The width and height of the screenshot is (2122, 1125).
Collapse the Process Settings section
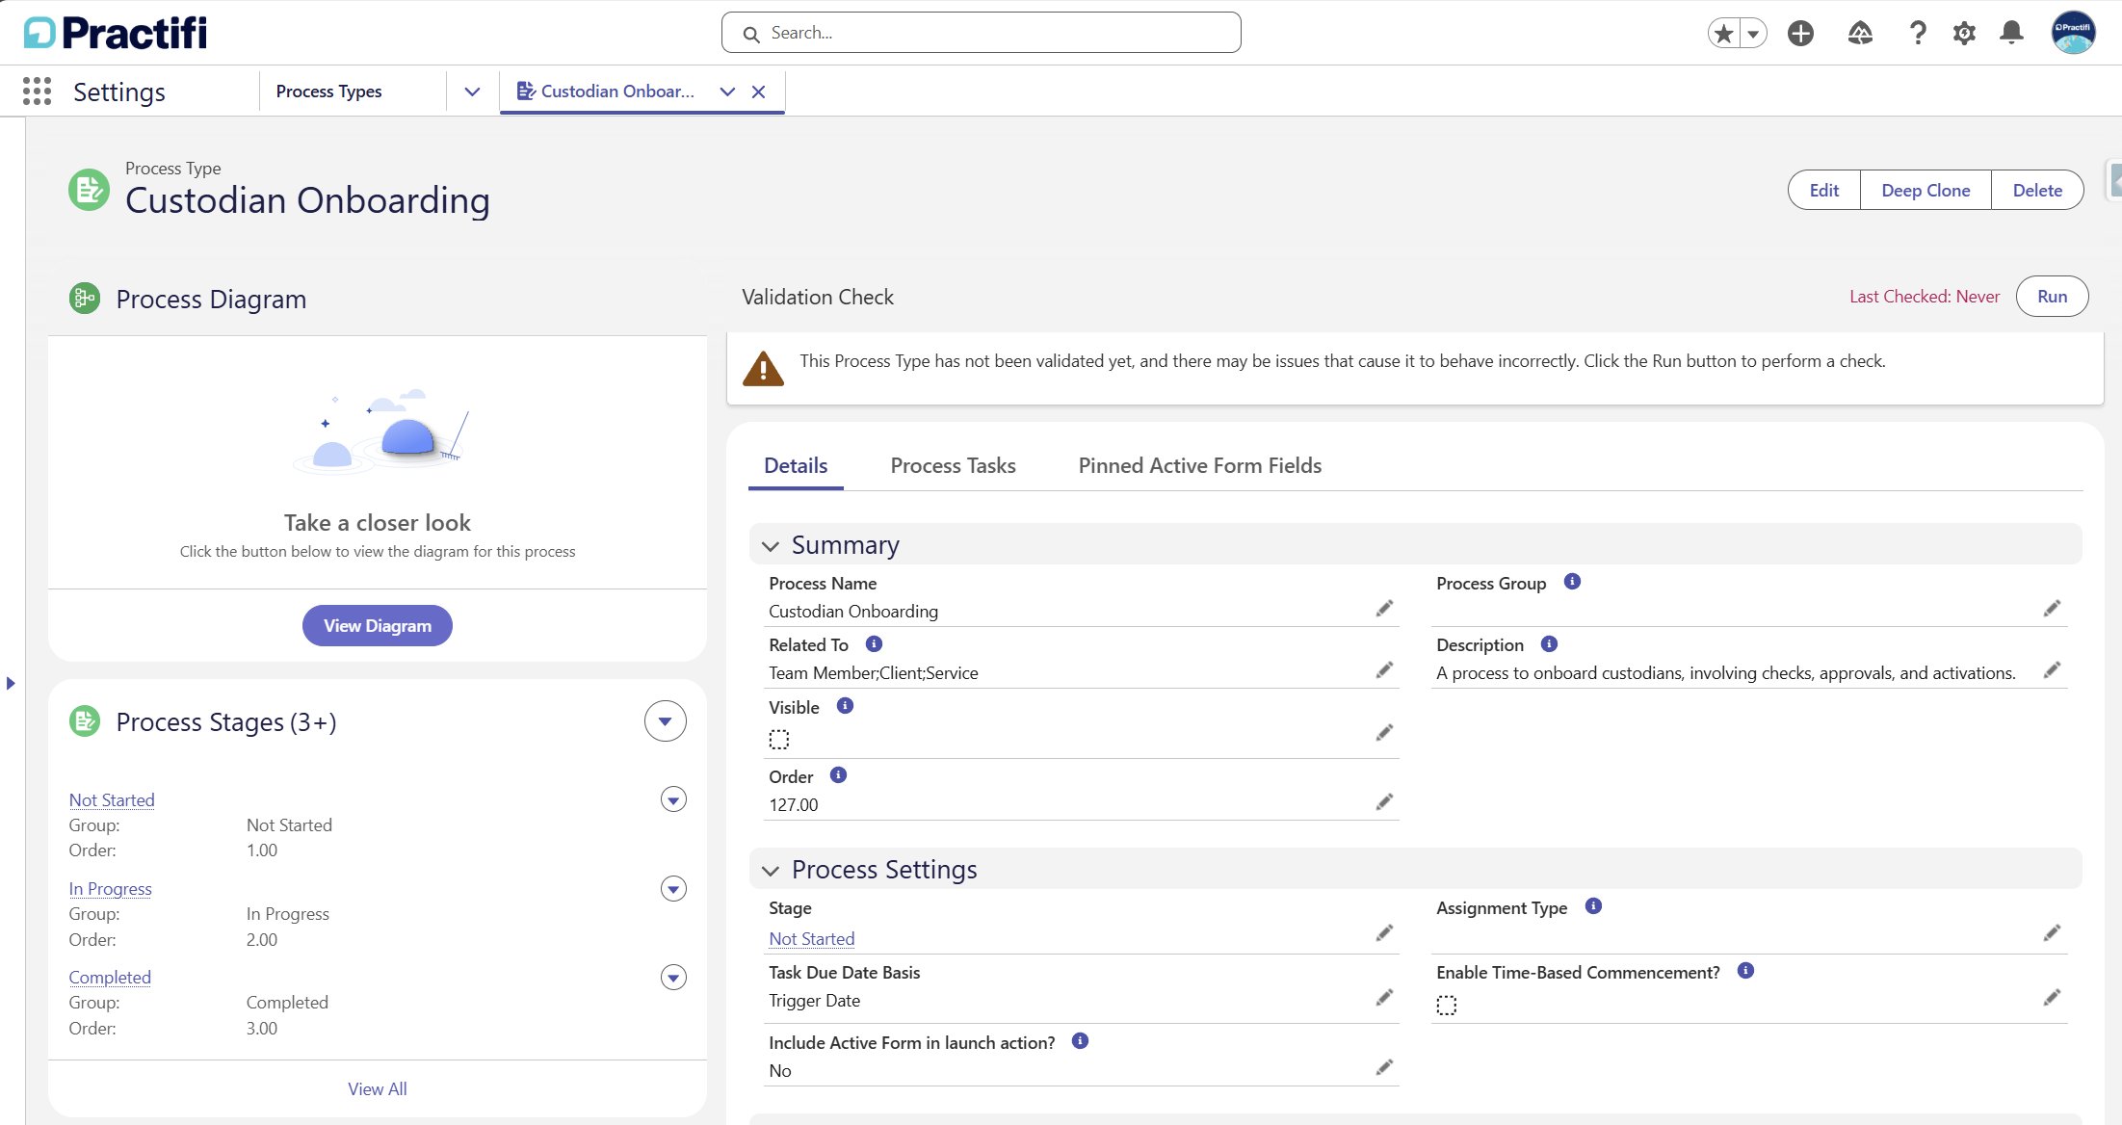coord(770,871)
